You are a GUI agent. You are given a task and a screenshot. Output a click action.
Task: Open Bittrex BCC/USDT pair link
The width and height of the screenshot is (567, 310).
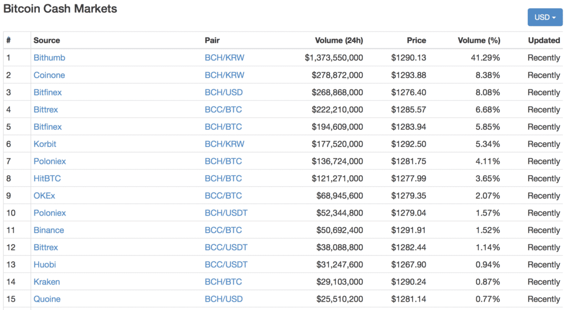226,248
